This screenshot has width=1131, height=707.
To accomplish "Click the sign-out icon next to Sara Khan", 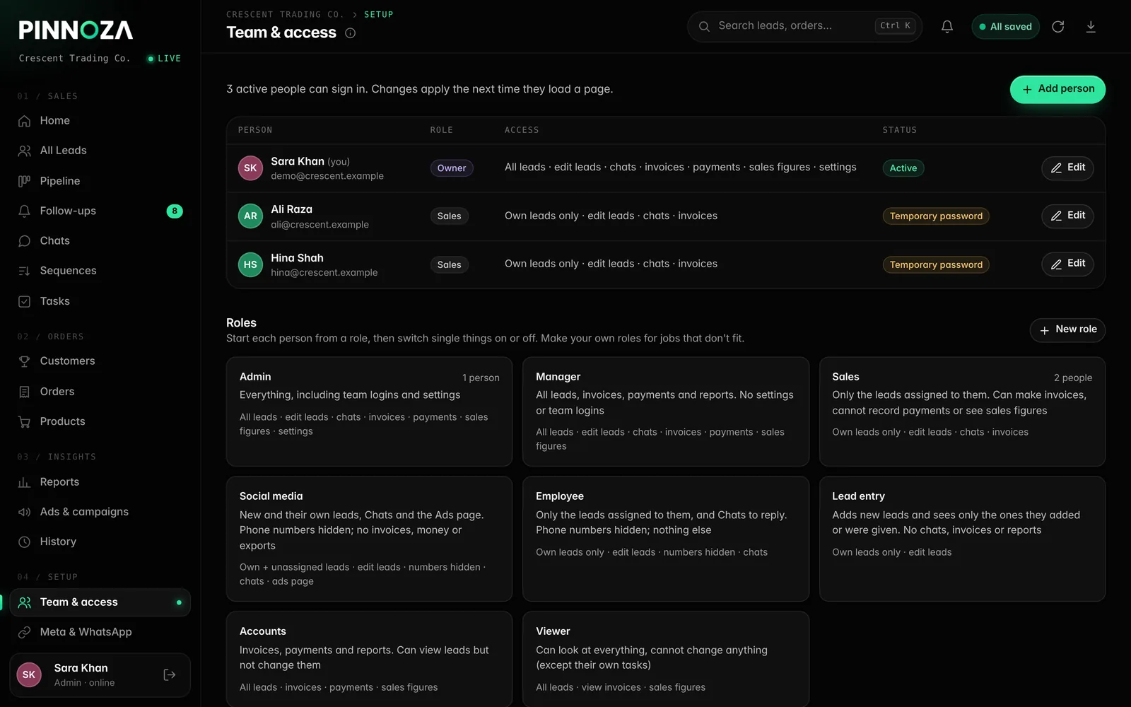I will click(x=170, y=675).
